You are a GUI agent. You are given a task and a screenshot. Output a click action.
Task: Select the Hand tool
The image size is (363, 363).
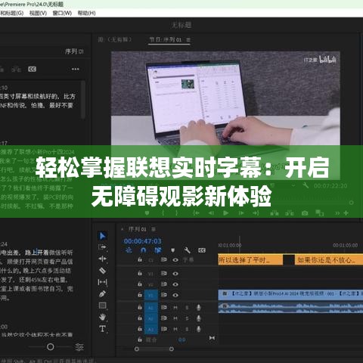point(102,317)
